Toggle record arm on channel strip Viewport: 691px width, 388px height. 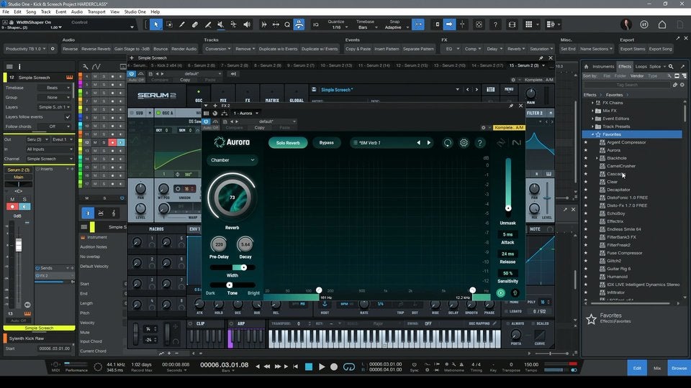coord(12,206)
